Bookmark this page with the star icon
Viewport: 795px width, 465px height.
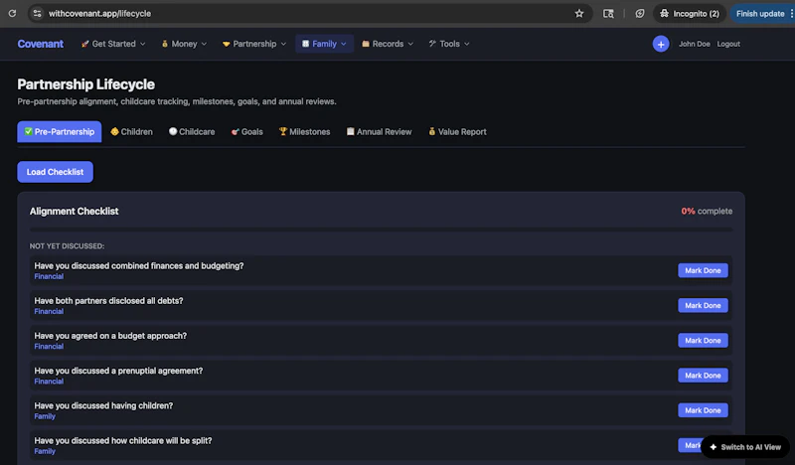point(579,13)
